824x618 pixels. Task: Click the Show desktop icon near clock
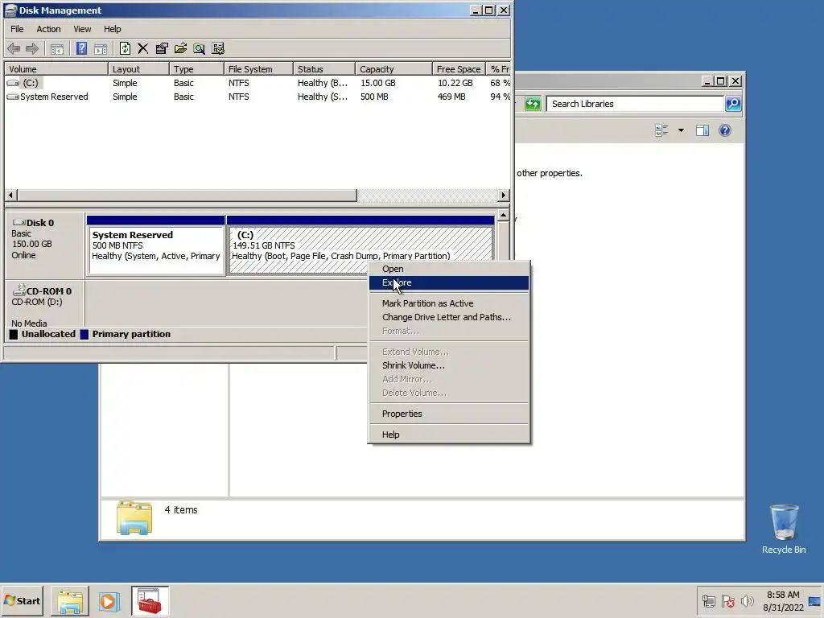(x=814, y=600)
